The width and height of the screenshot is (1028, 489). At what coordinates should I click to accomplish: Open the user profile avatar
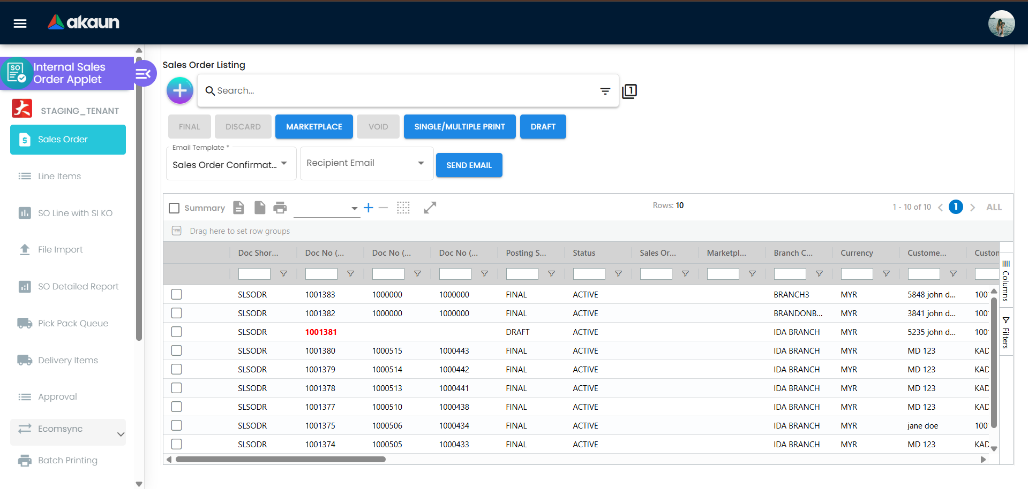[1001, 24]
